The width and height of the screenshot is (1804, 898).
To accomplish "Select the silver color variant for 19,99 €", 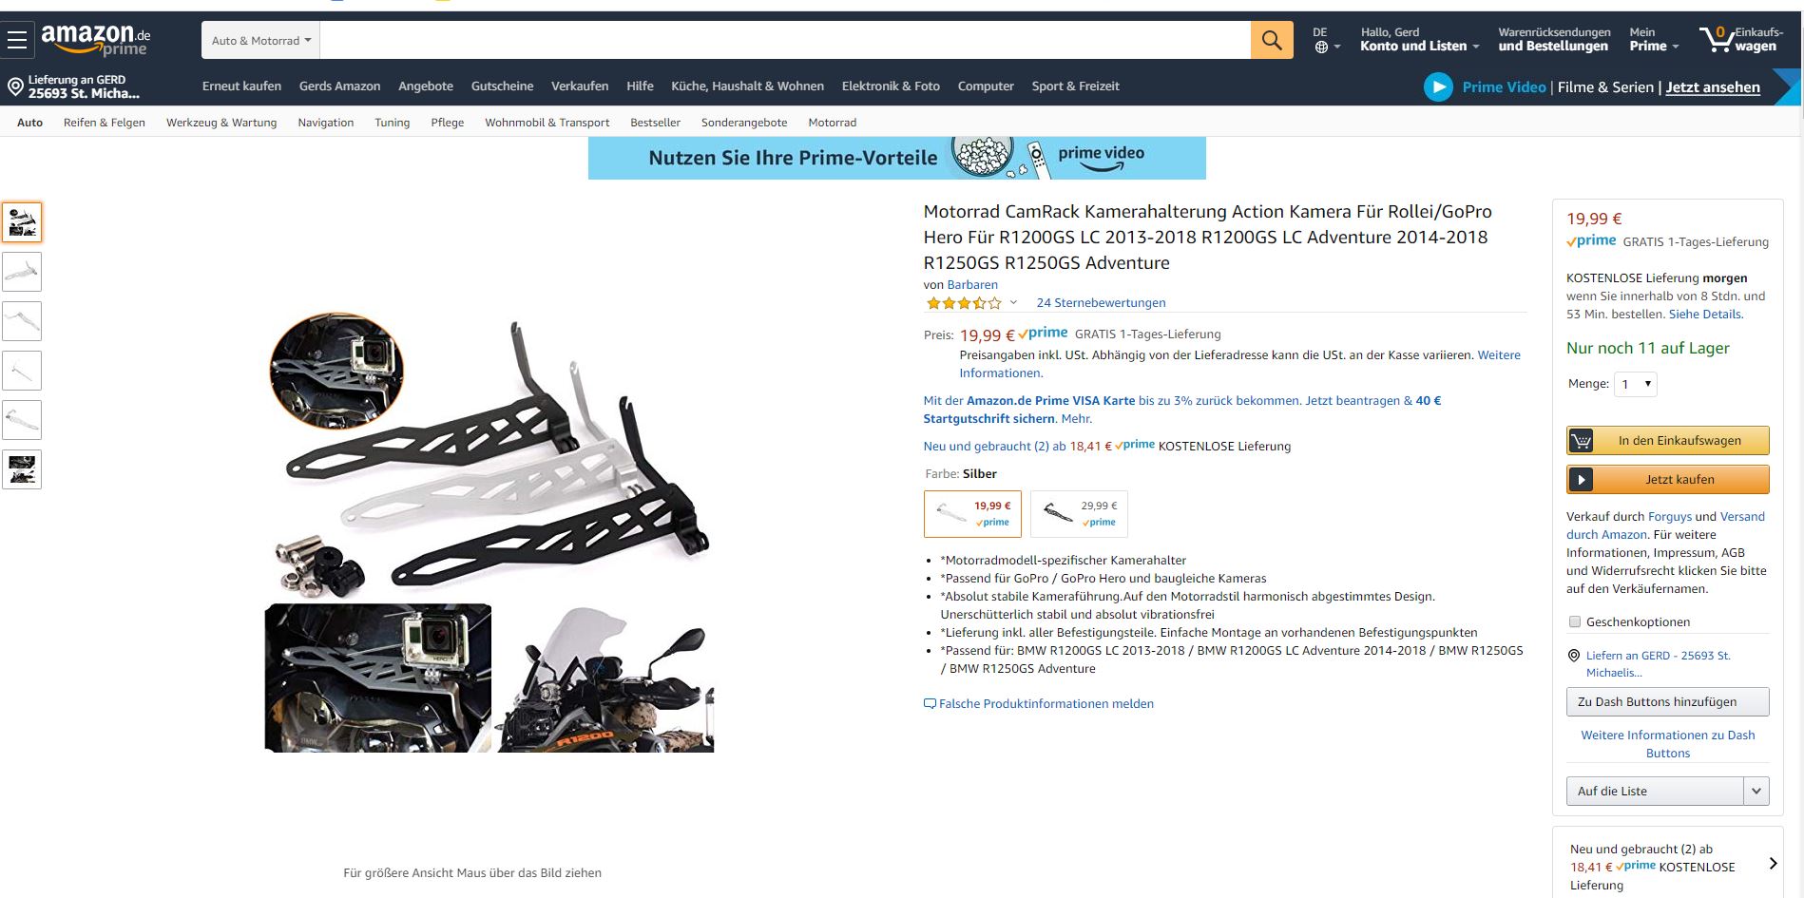I will (972, 514).
